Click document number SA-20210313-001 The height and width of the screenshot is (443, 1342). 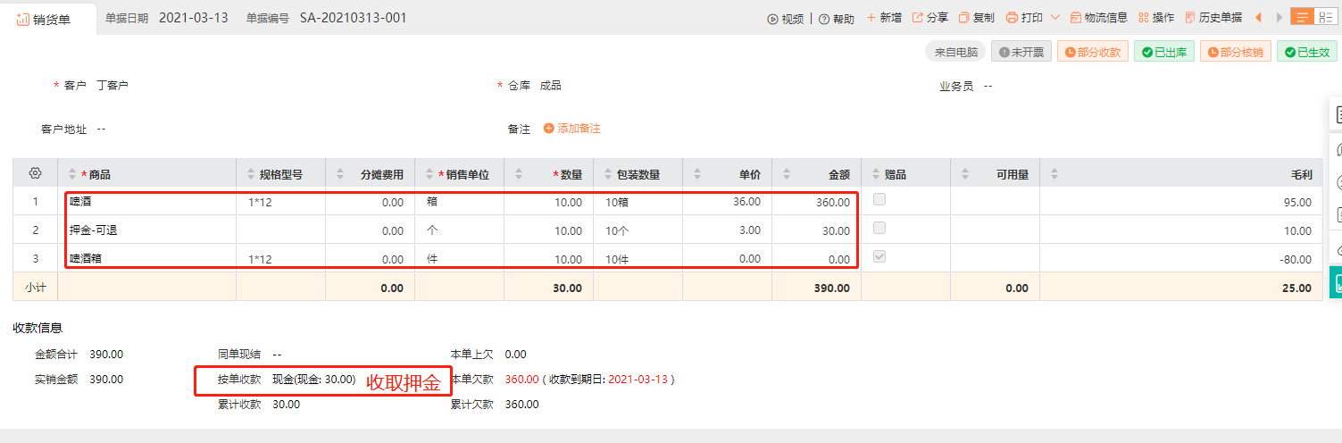tap(354, 18)
